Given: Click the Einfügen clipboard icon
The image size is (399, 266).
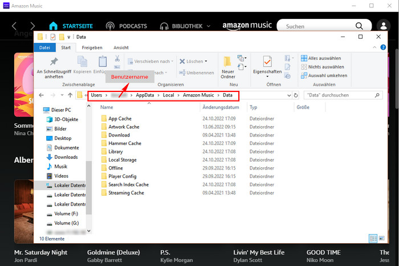Looking at the screenshot, I should 103,62.
